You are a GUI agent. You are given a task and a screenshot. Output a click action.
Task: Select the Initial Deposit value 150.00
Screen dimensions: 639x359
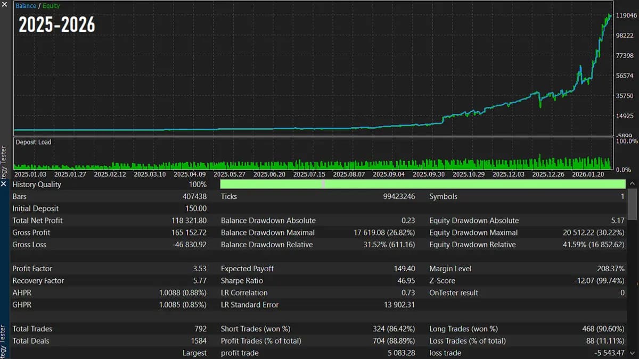pos(195,208)
